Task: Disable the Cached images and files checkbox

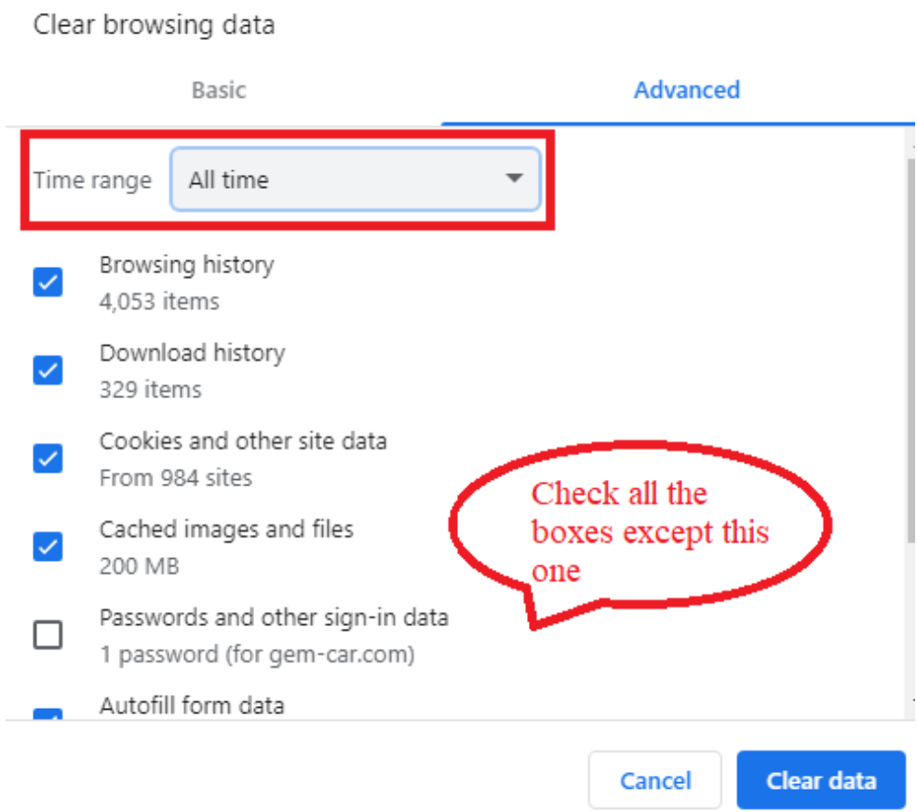Action: [47, 547]
